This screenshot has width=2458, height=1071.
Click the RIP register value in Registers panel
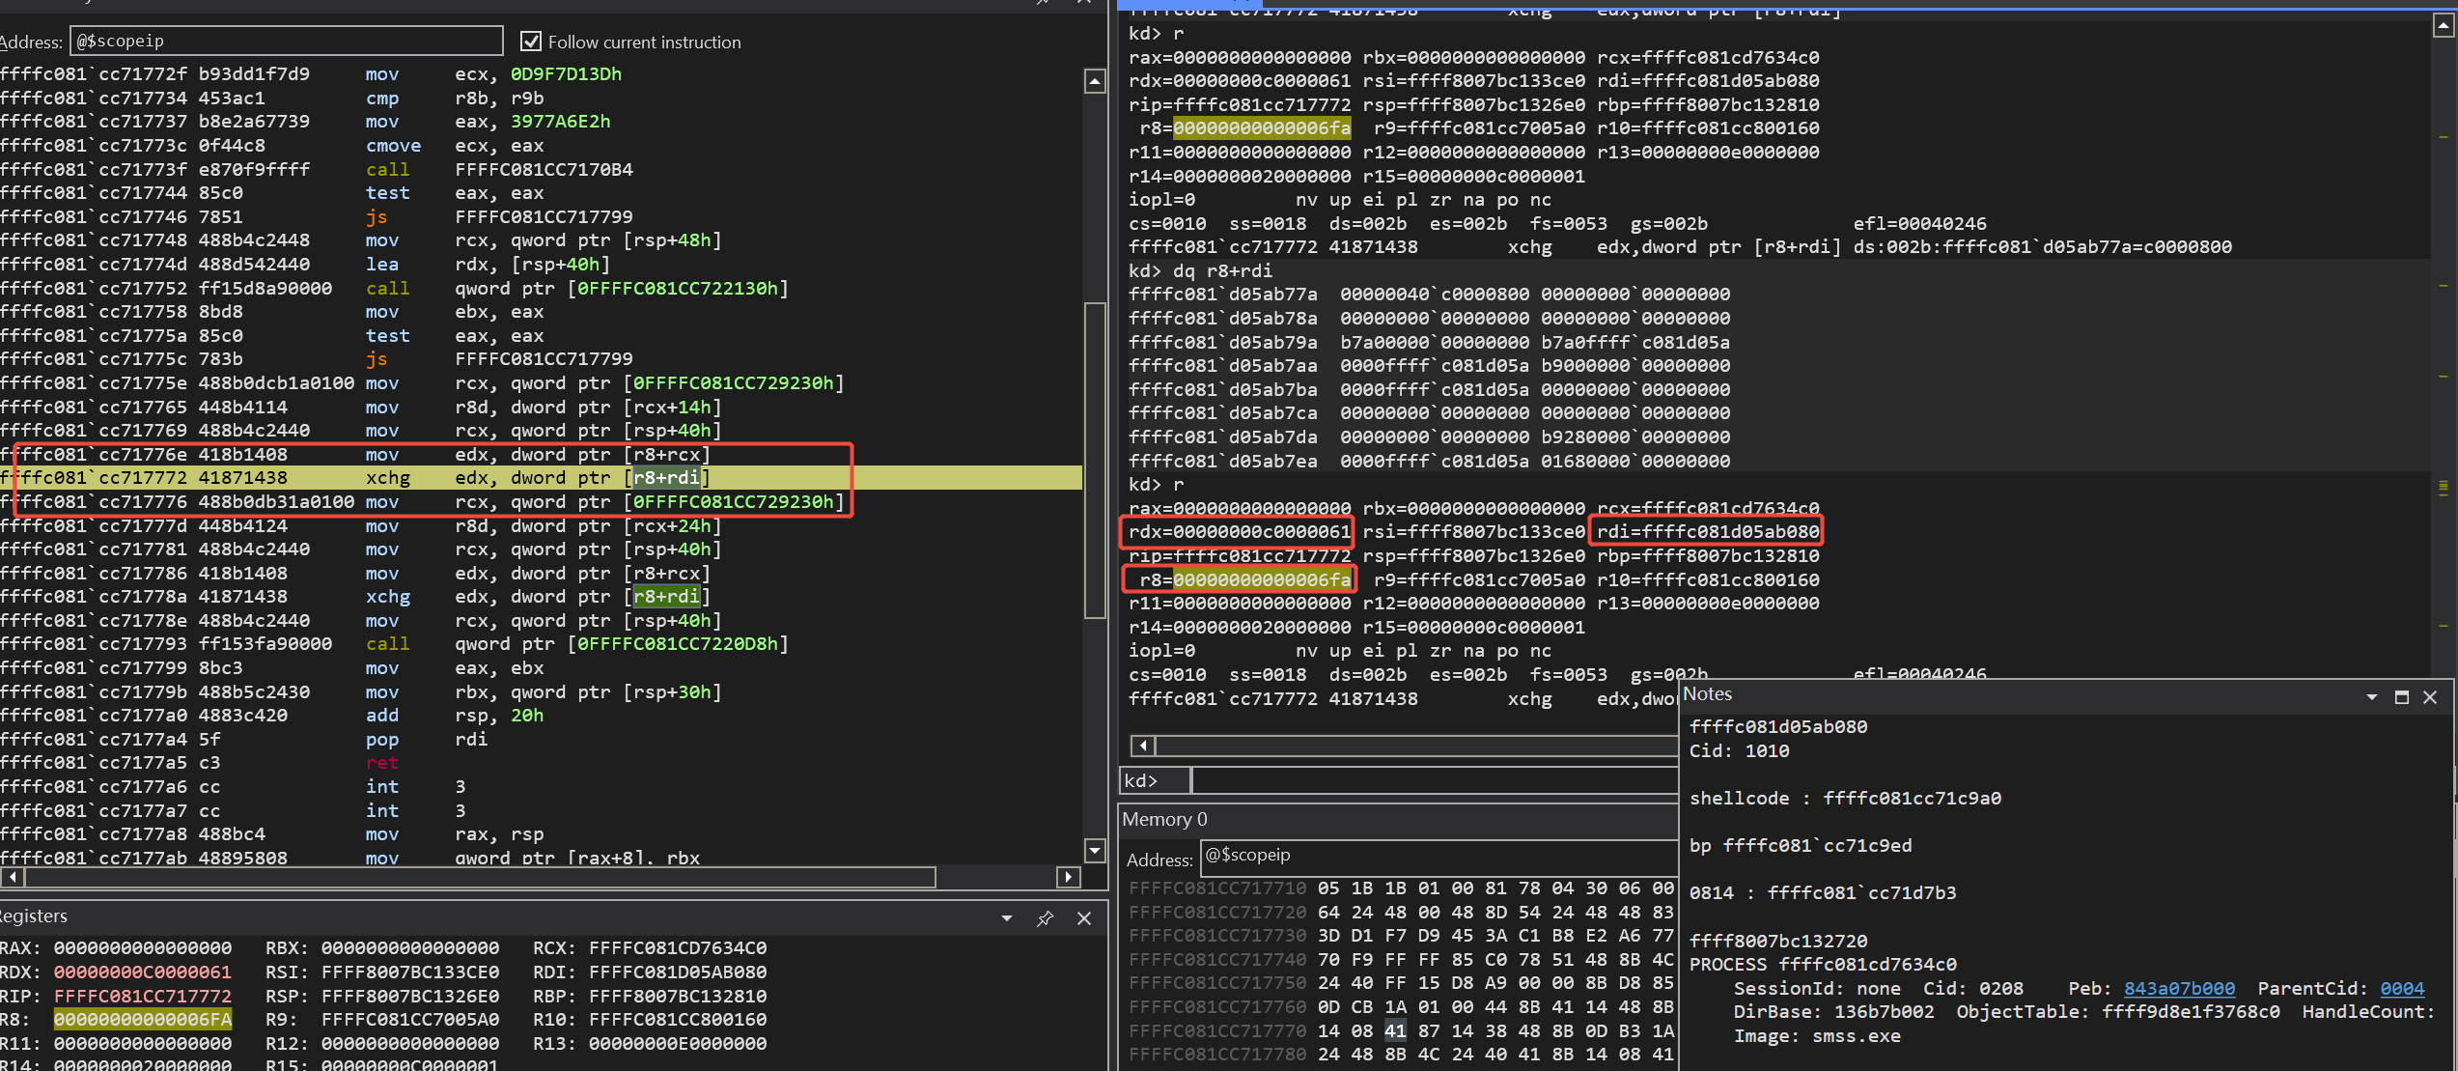click(x=143, y=996)
